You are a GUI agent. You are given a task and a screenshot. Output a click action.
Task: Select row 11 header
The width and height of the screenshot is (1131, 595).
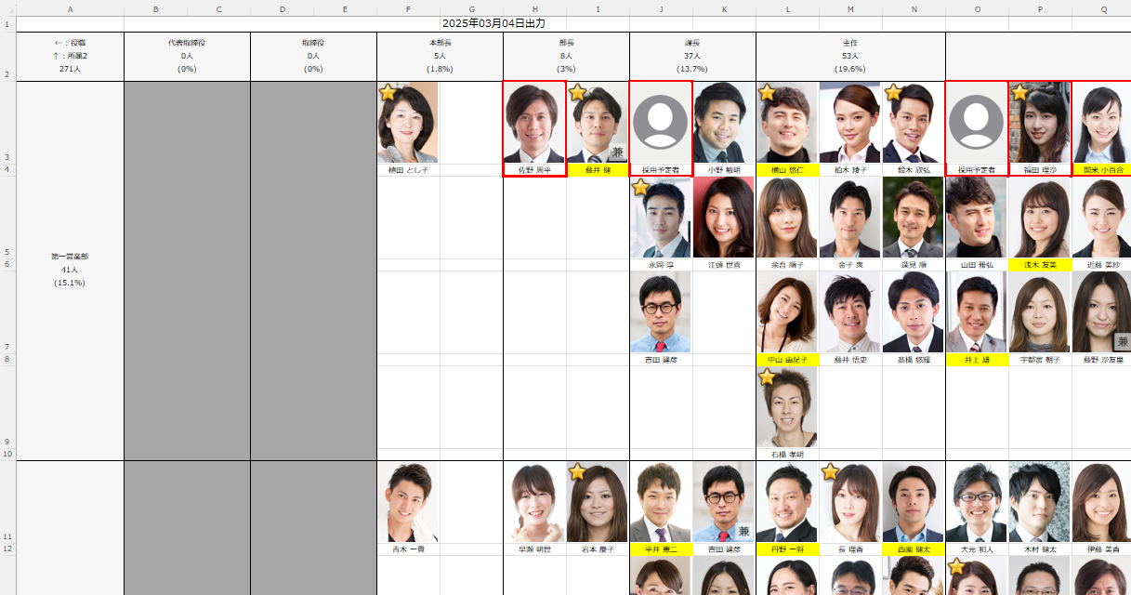click(x=8, y=502)
